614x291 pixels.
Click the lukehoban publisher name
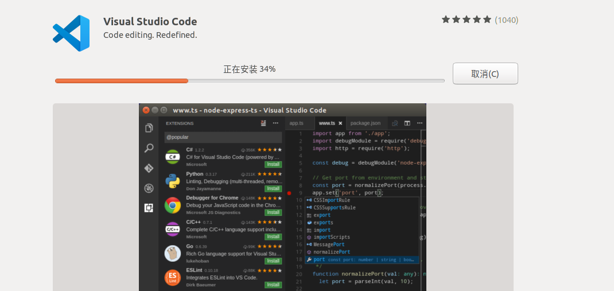[197, 261]
